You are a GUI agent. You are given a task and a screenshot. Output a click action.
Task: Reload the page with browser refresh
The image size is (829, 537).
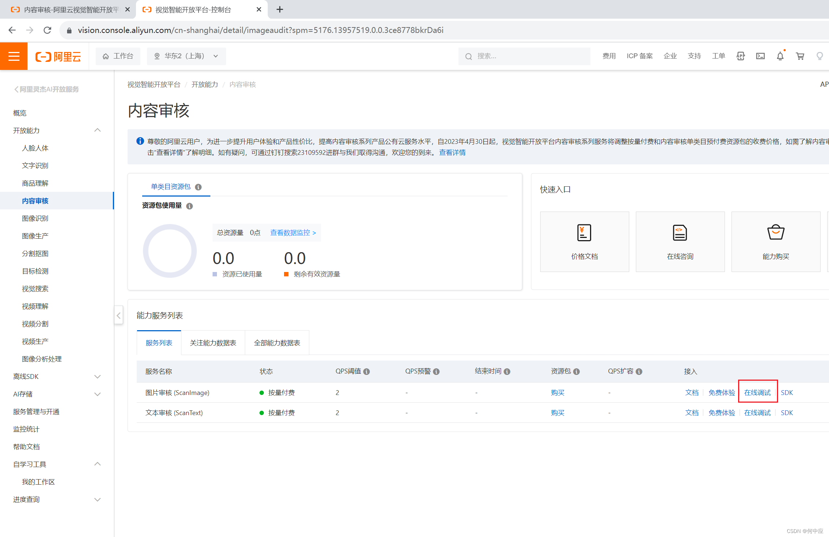(x=47, y=30)
